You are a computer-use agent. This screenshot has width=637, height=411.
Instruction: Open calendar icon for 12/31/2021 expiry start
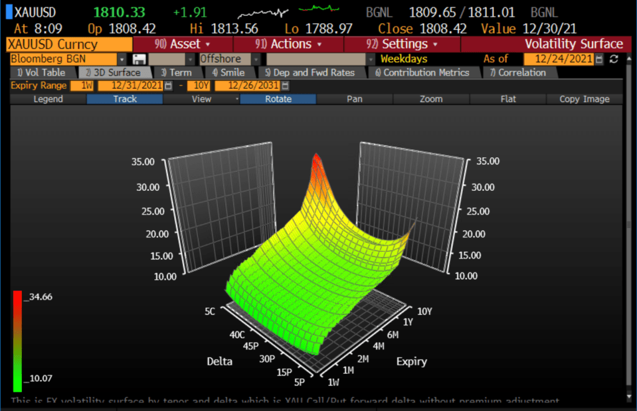tap(168, 86)
